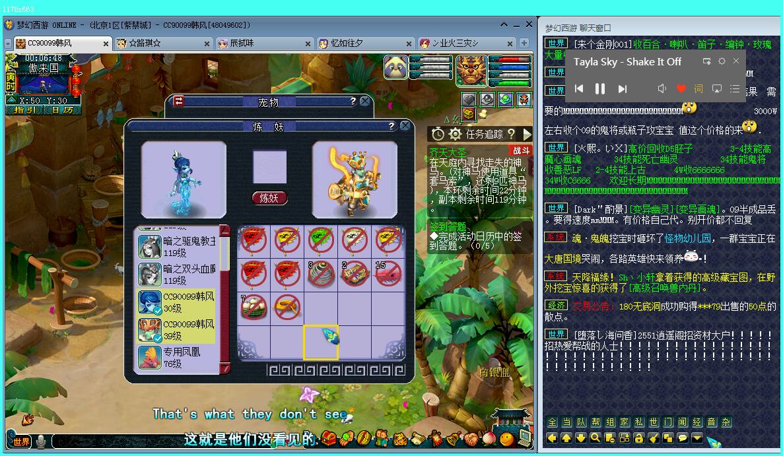Click the empty center fusion slot

[x=269, y=167]
